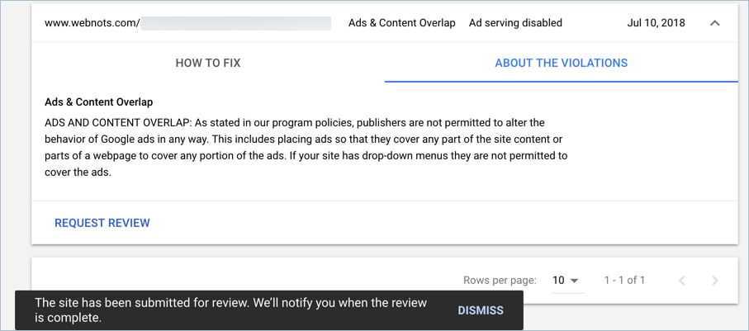Select the Ad serving disabled status text
This screenshot has height=331, width=749.
[x=515, y=23]
